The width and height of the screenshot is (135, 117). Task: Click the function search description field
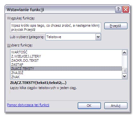click(x=56, y=27)
